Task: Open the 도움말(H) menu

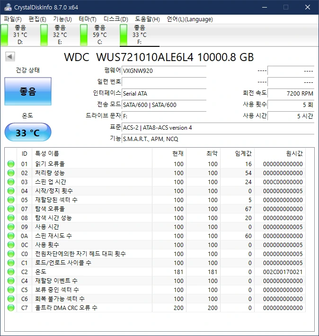Action: coord(147,19)
